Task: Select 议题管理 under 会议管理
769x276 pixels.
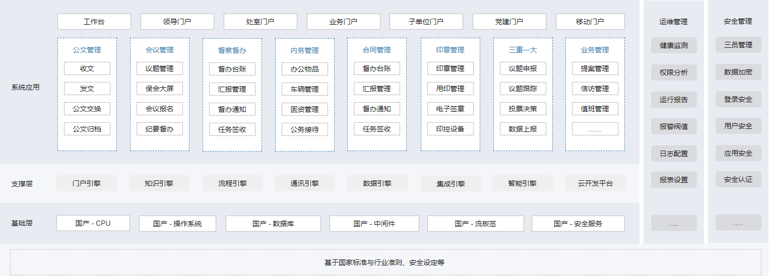Action: [x=159, y=68]
